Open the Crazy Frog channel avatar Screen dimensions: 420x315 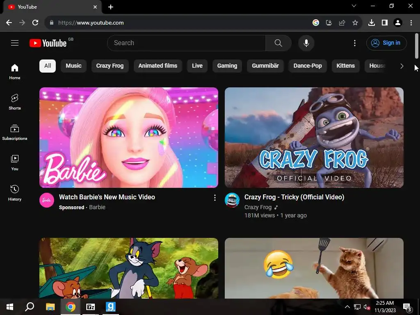coord(232,200)
